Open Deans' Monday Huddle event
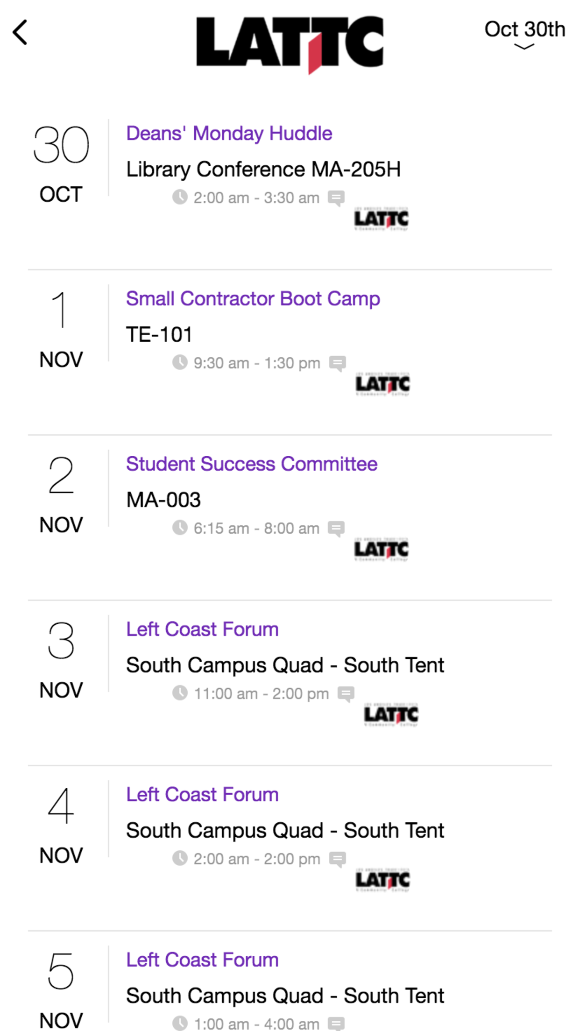580x1031 pixels. [x=229, y=134]
